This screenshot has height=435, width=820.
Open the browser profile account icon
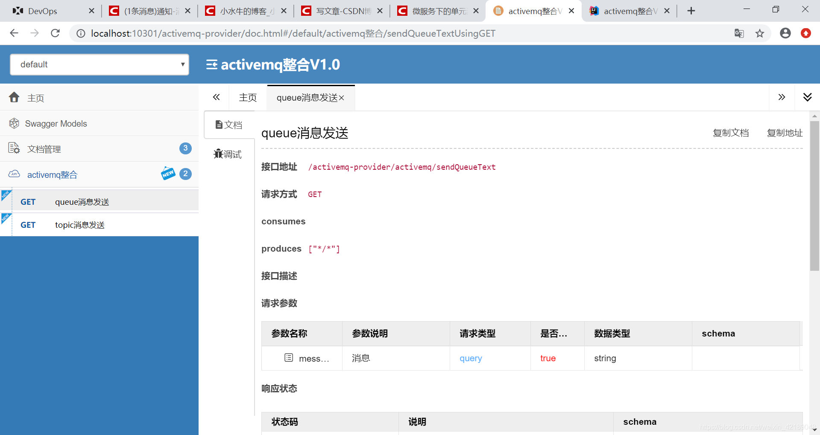pos(785,33)
